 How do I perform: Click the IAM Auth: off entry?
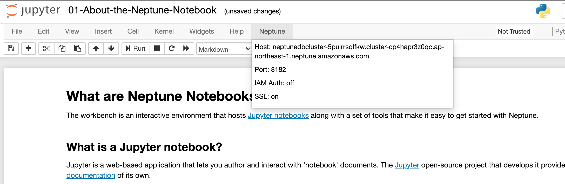274,83
